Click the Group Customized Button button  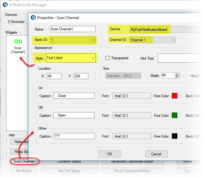coord(133,171)
